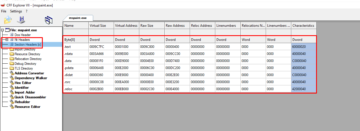Launch Address Converter from the tree

click(29, 73)
